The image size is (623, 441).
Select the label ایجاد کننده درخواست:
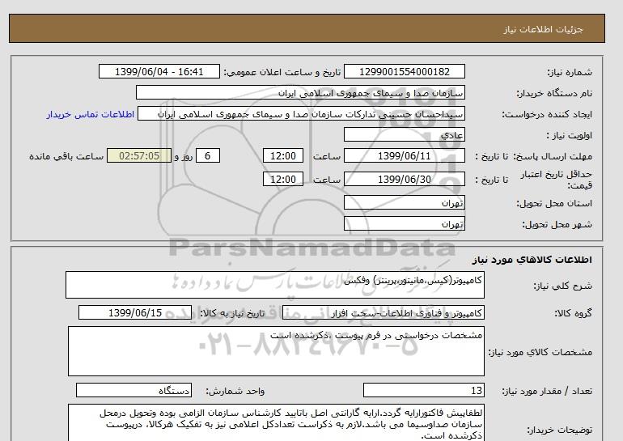(547, 114)
